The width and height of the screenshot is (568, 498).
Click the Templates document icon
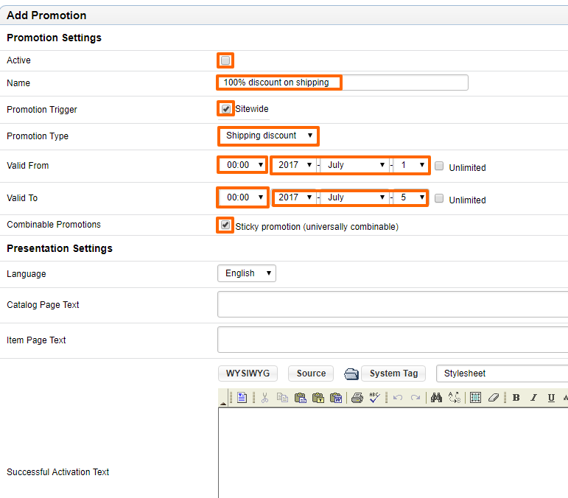point(242,398)
